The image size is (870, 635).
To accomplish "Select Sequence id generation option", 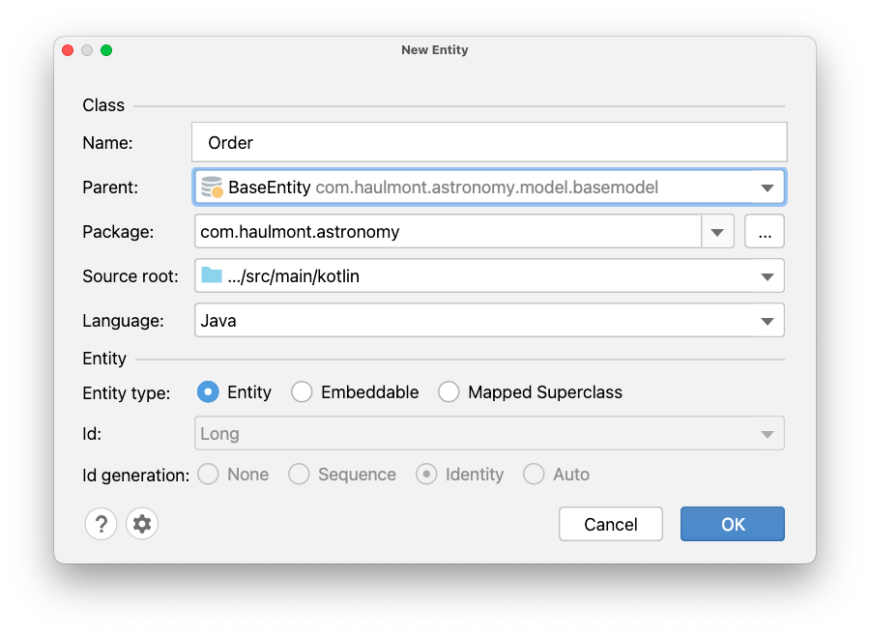I will coord(300,474).
